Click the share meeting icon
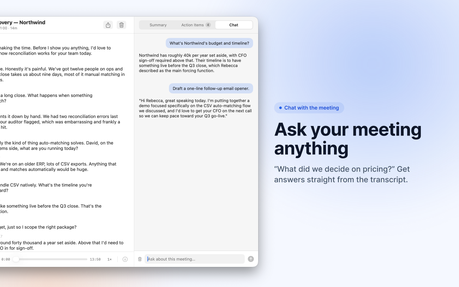This screenshot has height=287, width=459. pos(108,25)
